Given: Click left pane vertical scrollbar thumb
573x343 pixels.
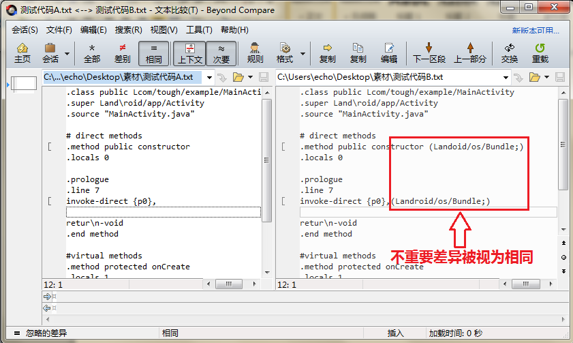Looking at the screenshot, I should pyautogui.click(x=267, y=160).
